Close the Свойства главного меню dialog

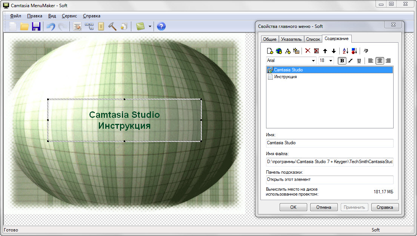(x=393, y=25)
